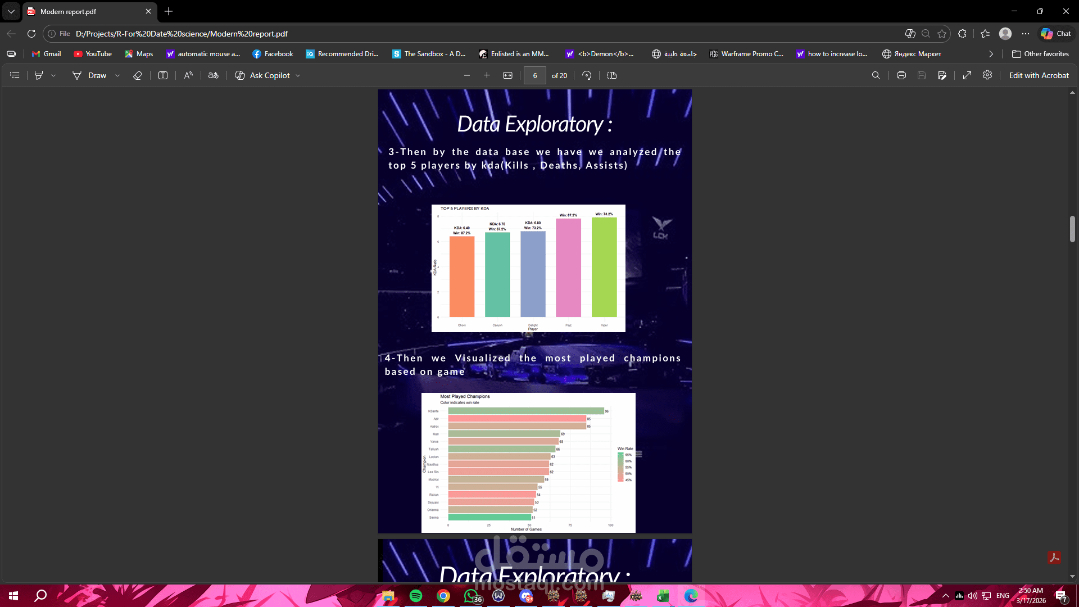
Task: Open the Ask Copilot dropdown arrow
Action: 298,75
